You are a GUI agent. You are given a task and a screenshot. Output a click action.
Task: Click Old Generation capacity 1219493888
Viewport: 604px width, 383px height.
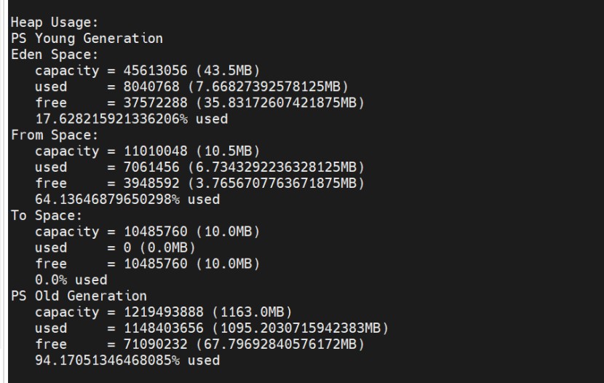[x=163, y=312]
